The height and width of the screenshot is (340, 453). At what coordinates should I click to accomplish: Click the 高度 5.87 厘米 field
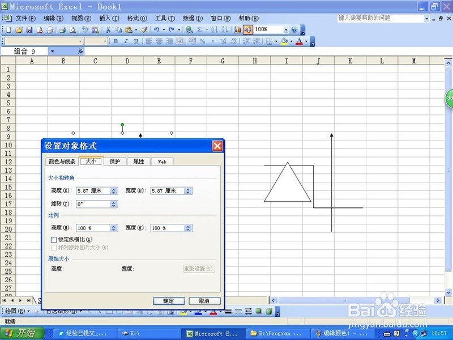(x=93, y=191)
